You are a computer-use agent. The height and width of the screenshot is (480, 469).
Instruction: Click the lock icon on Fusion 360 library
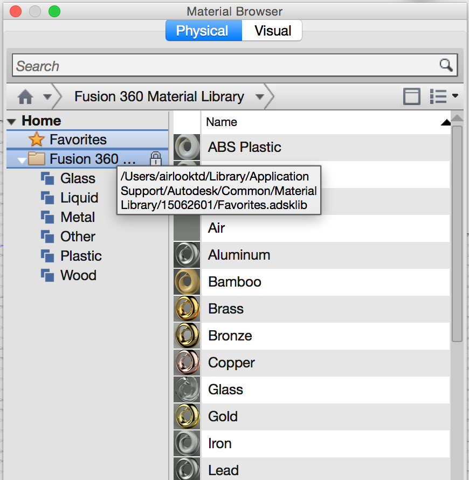156,158
